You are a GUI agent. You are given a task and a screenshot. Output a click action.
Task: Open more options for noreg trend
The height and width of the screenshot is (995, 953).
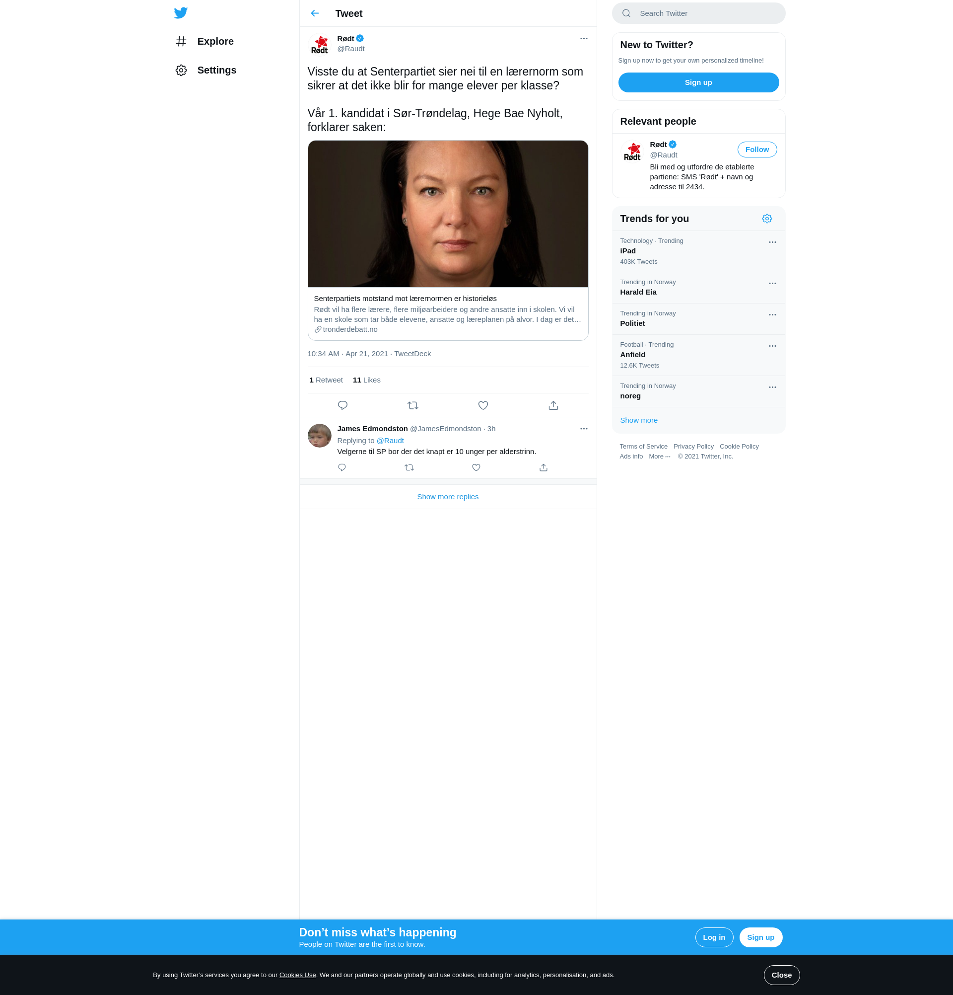pyautogui.click(x=772, y=387)
